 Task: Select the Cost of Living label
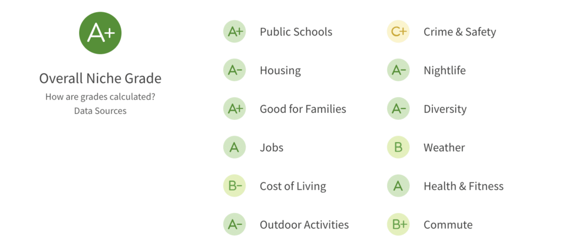click(292, 186)
